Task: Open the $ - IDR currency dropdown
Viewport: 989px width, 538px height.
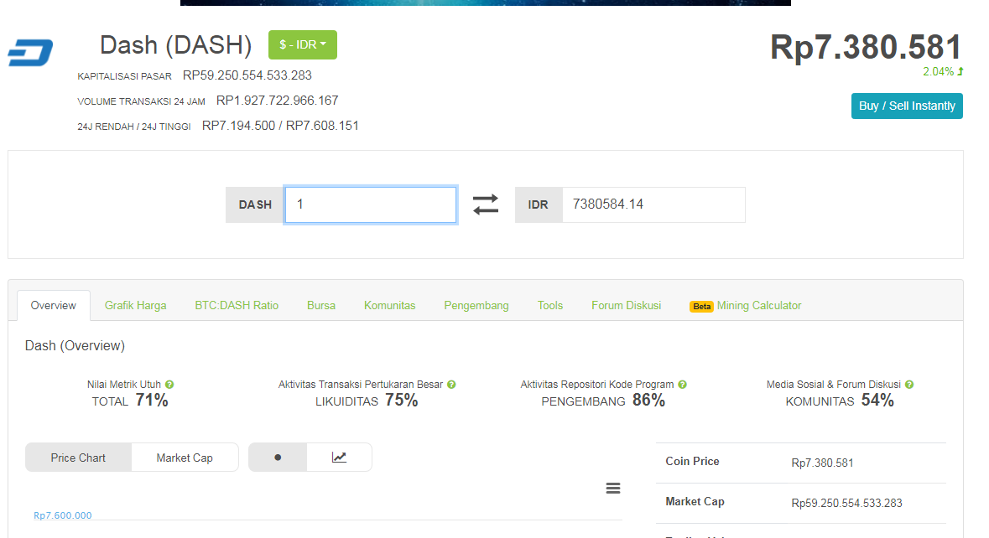Action: coord(303,44)
